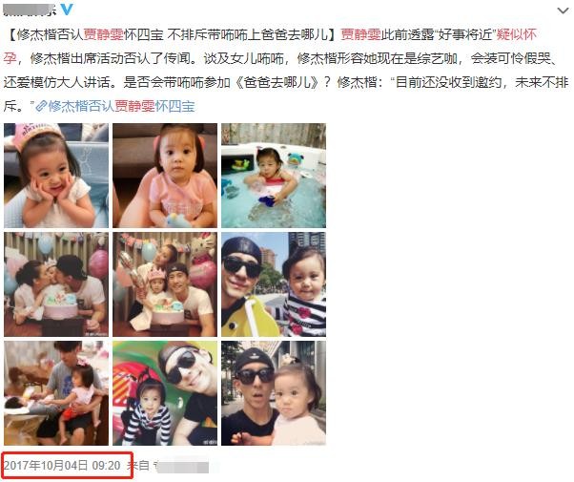Click the link chain icon before article title

(x=40, y=106)
